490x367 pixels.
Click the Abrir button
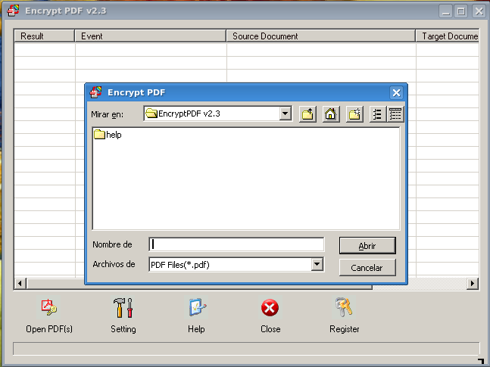367,246
